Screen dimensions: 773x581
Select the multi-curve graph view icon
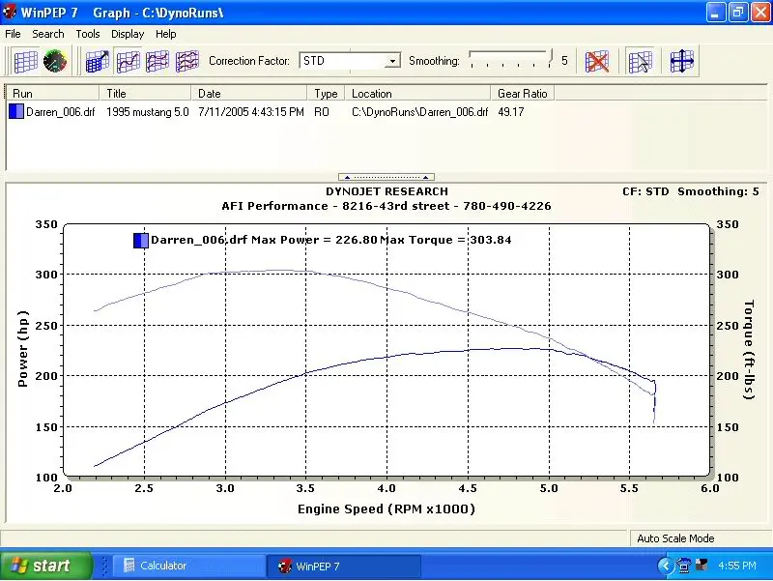pos(186,62)
